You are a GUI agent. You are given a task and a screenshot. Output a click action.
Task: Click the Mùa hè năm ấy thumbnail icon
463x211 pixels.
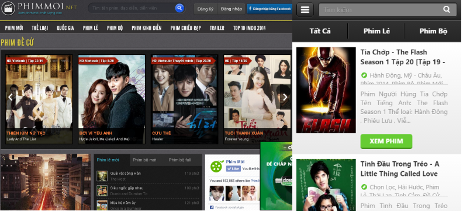point(102,205)
